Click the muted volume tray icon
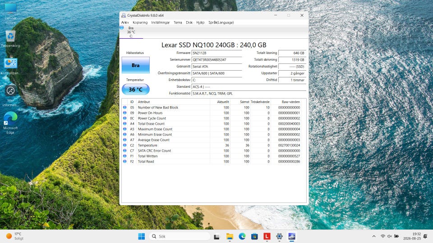This screenshot has width=433, height=243. click(x=390, y=236)
